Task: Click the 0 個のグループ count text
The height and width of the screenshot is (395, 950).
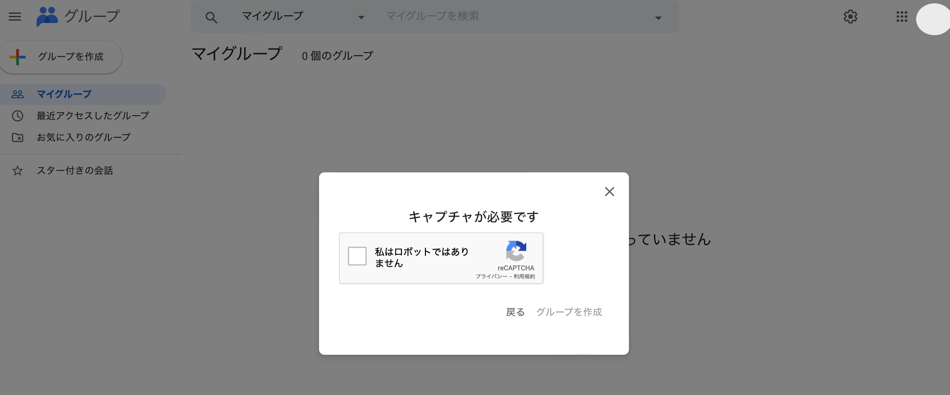Action: point(337,56)
